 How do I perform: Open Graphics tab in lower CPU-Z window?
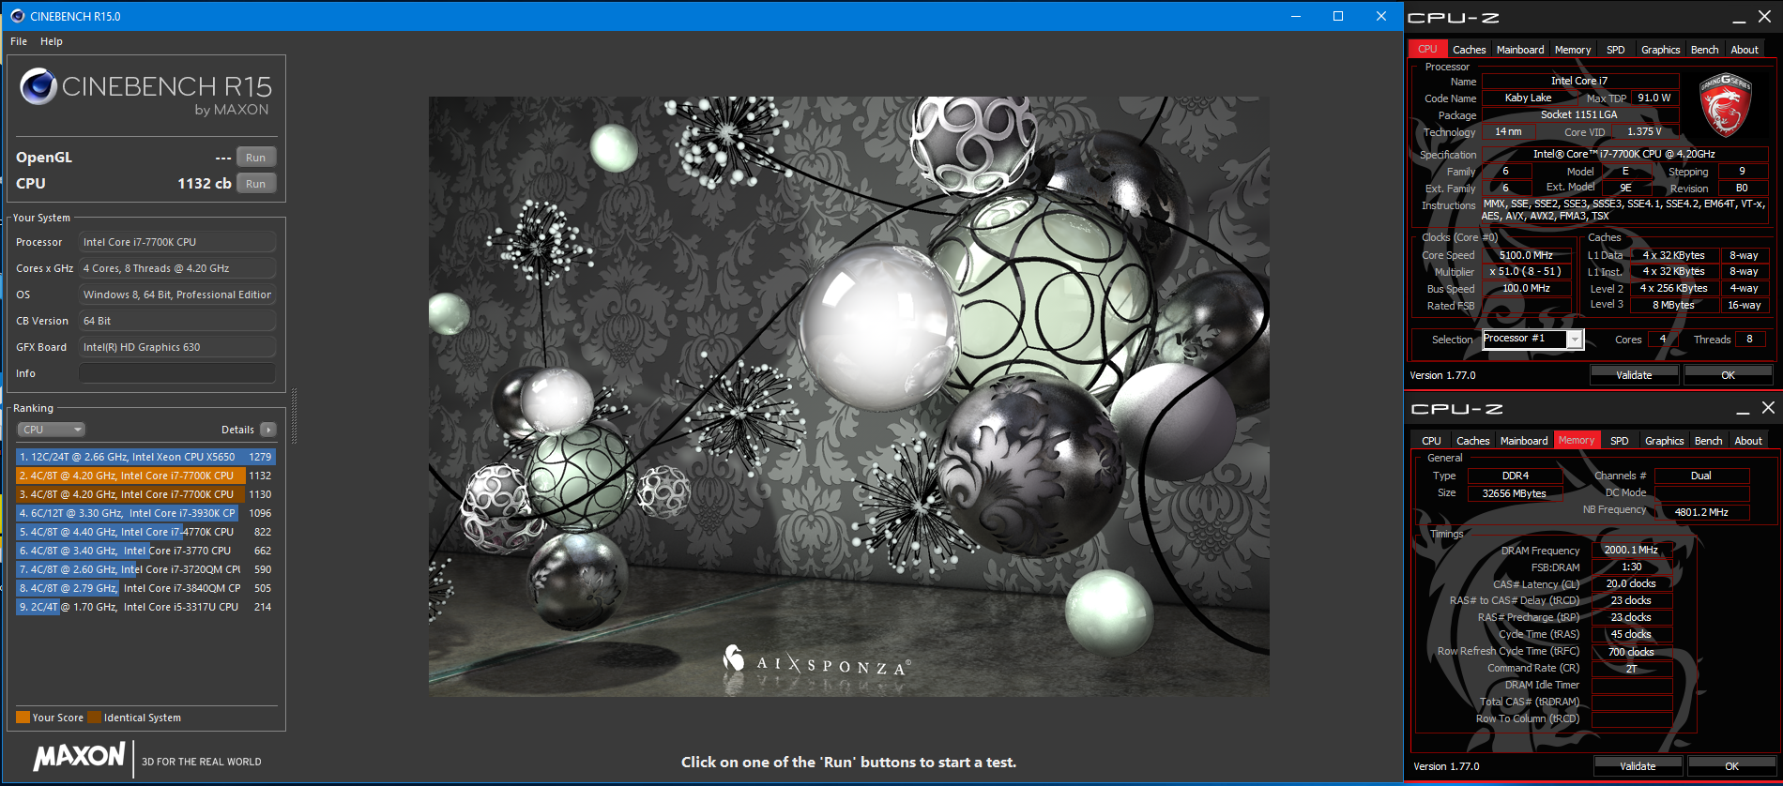pyautogui.click(x=1664, y=441)
